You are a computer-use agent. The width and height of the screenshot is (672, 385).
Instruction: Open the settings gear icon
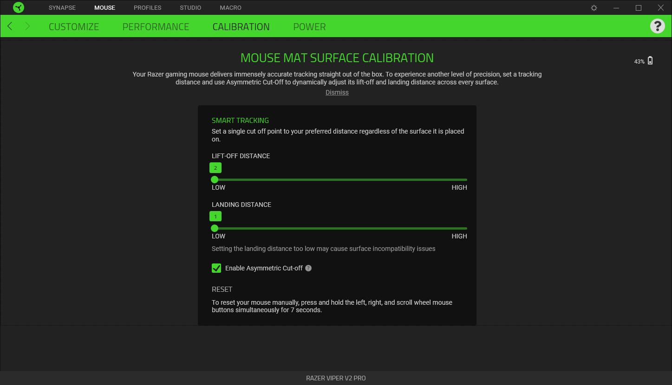pos(594,8)
